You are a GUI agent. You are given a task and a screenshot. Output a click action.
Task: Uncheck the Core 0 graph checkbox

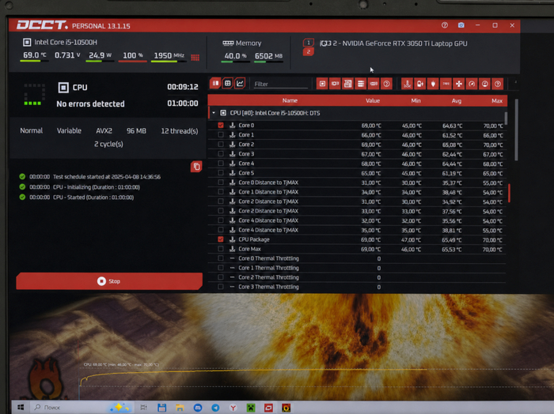click(x=221, y=125)
